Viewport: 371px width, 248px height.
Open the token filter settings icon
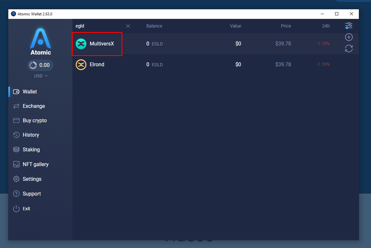coord(349,25)
